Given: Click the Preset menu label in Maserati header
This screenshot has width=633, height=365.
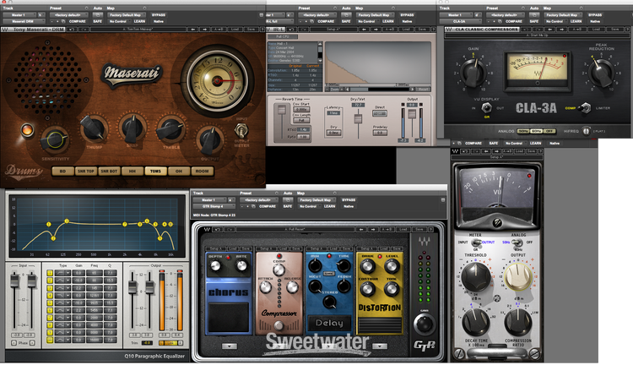Looking at the screenshot, I should coord(56,8).
